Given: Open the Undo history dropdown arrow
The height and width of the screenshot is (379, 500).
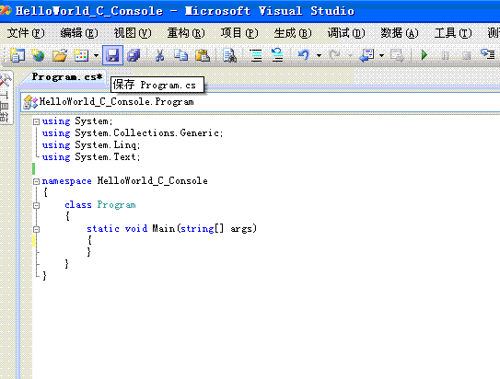Looking at the screenshot, I should pos(319,55).
